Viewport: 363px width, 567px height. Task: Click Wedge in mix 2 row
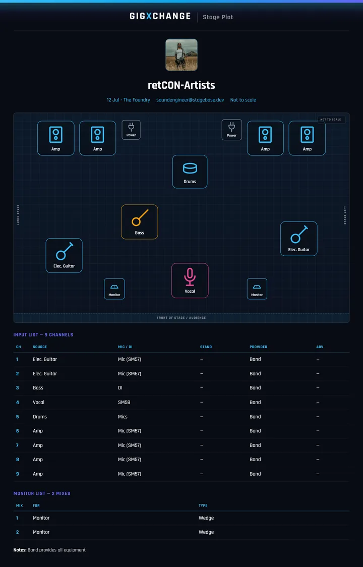[x=206, y=532]
